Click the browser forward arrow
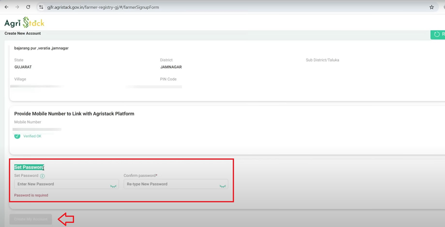Image resolution: width=445 pixels, height=227 pixels. 18,7
